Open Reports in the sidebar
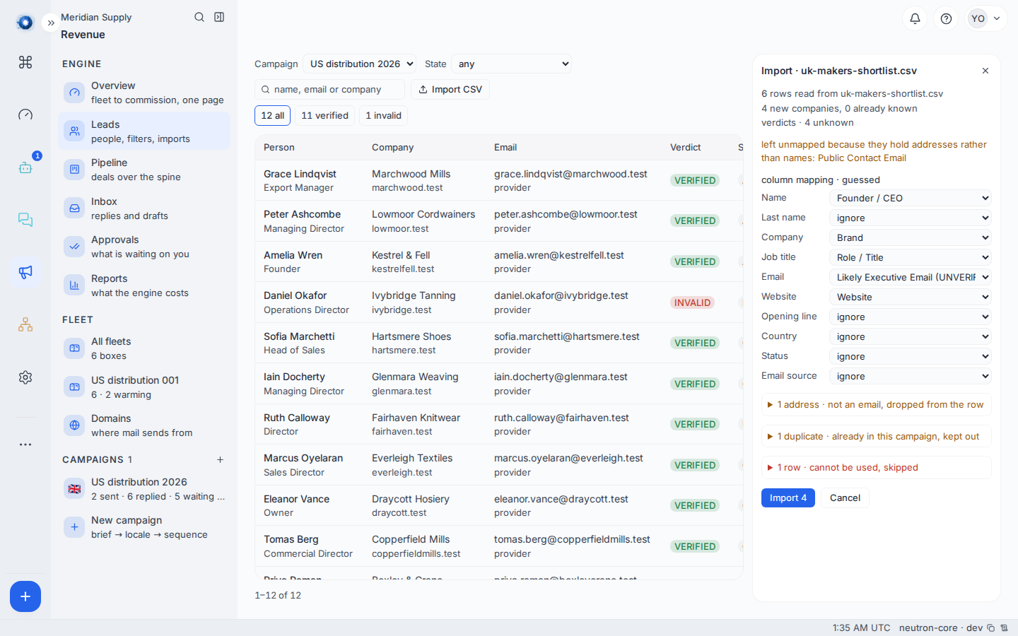The image size is (1018, 636). point(144,285)
